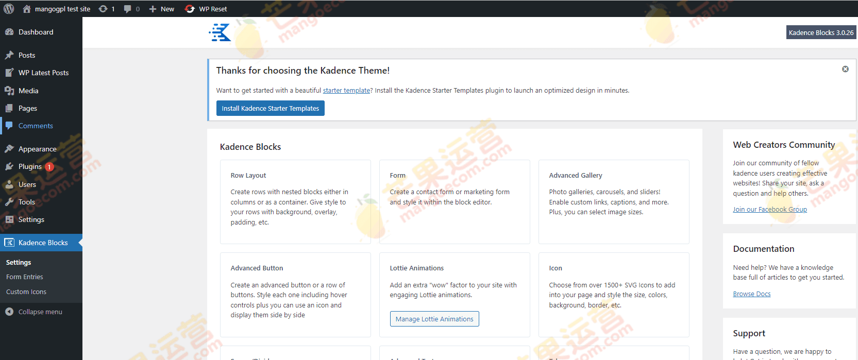Click the Row Layout block card
The height and width of the screenshot is (360, 858).
pyautogui.click(x=295, y=202)
